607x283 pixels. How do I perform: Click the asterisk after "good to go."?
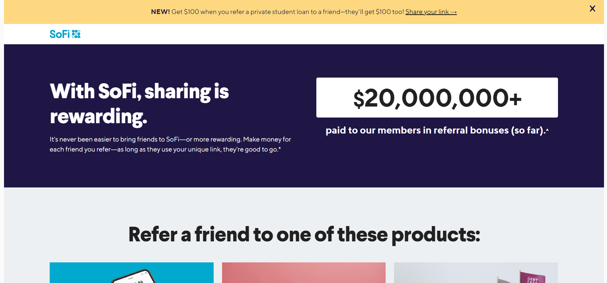tap(280, 148)
